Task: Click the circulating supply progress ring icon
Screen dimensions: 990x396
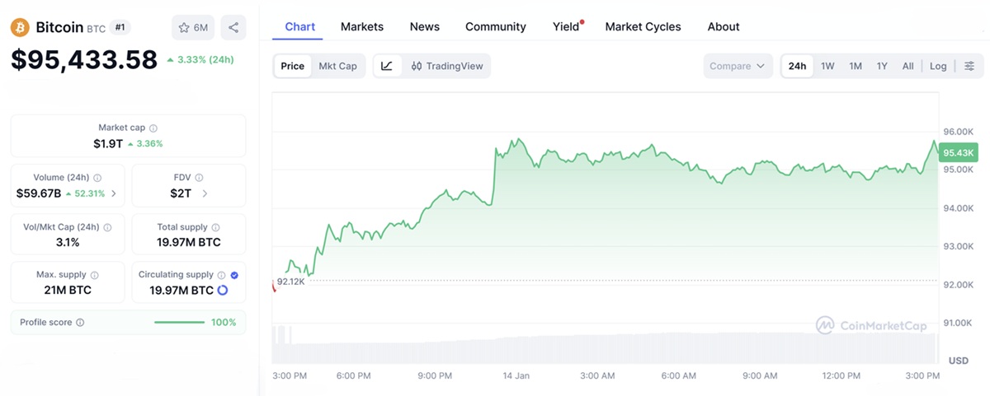Action: pos(223,290)
